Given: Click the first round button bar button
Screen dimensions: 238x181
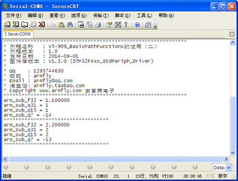Looking at the screenshot, I should (6, 167).
